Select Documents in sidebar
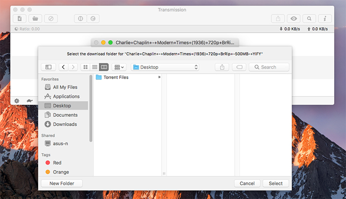The image size is (346, 199). (63, 115)
